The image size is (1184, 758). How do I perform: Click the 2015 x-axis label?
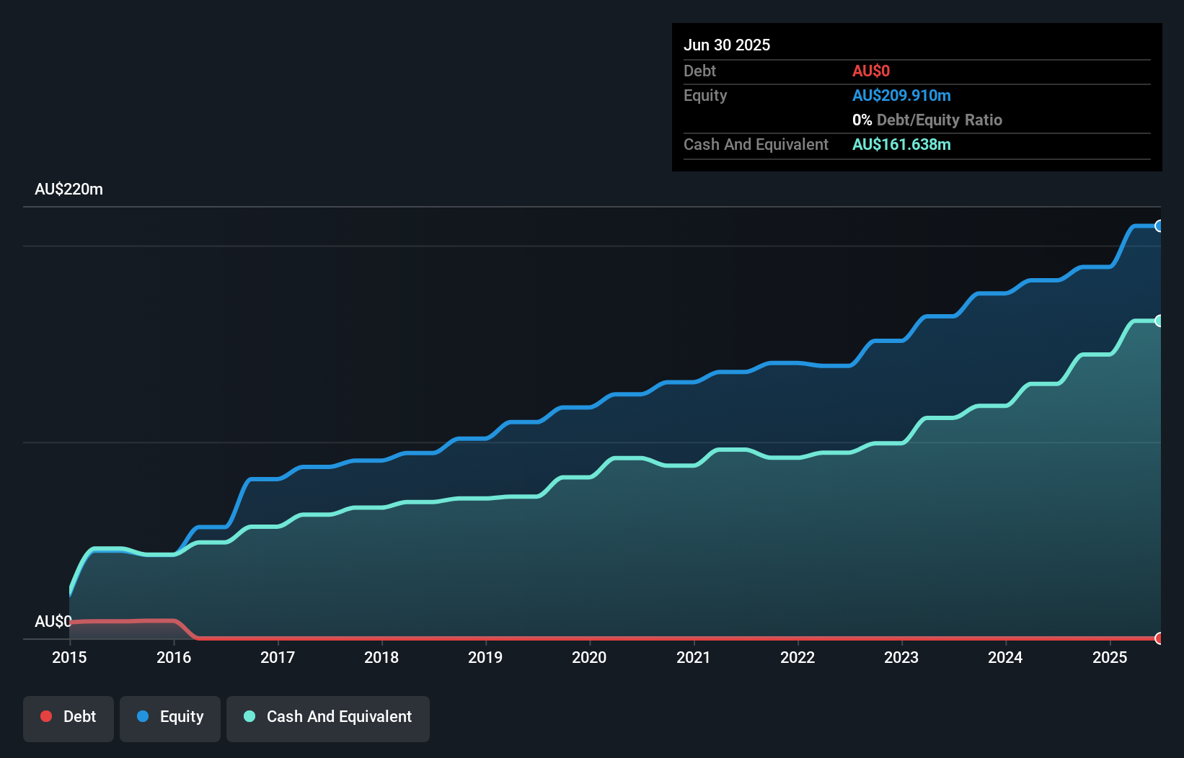[x=69, y=657]
